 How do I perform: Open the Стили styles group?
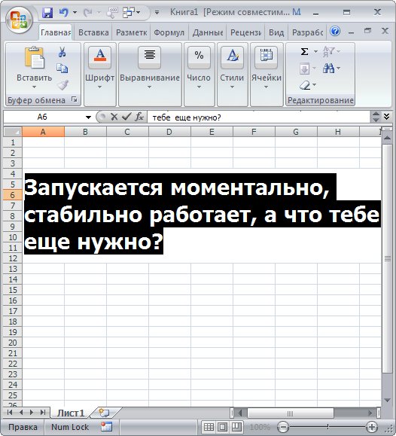[x=232, y=75]
